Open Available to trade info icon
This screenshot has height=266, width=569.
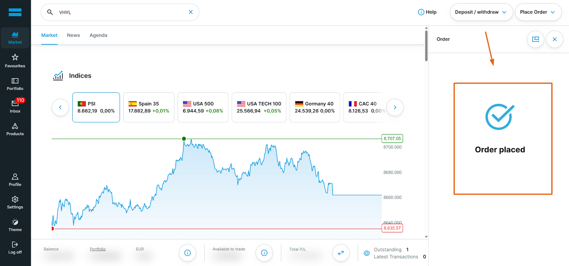tap(264, 253)
